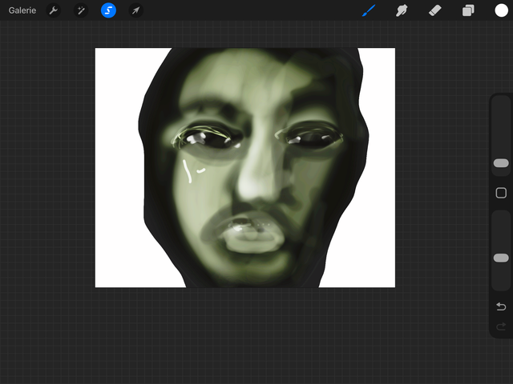The height and width of the screenshot is (384, 513).
Task: Select the Brush tool
Action: click(x=369, y=10)
